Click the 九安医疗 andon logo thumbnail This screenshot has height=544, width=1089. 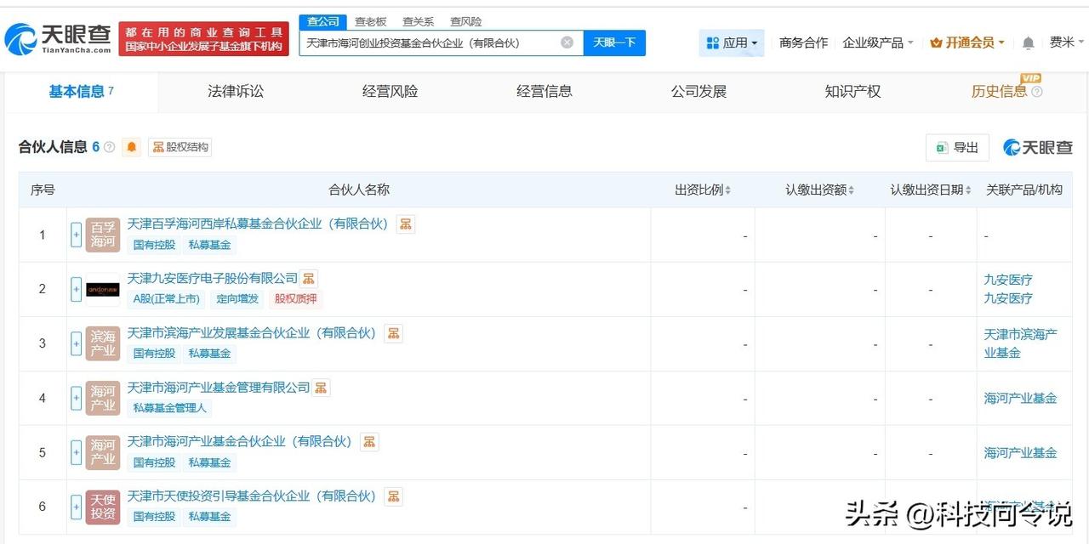[103, 289]
